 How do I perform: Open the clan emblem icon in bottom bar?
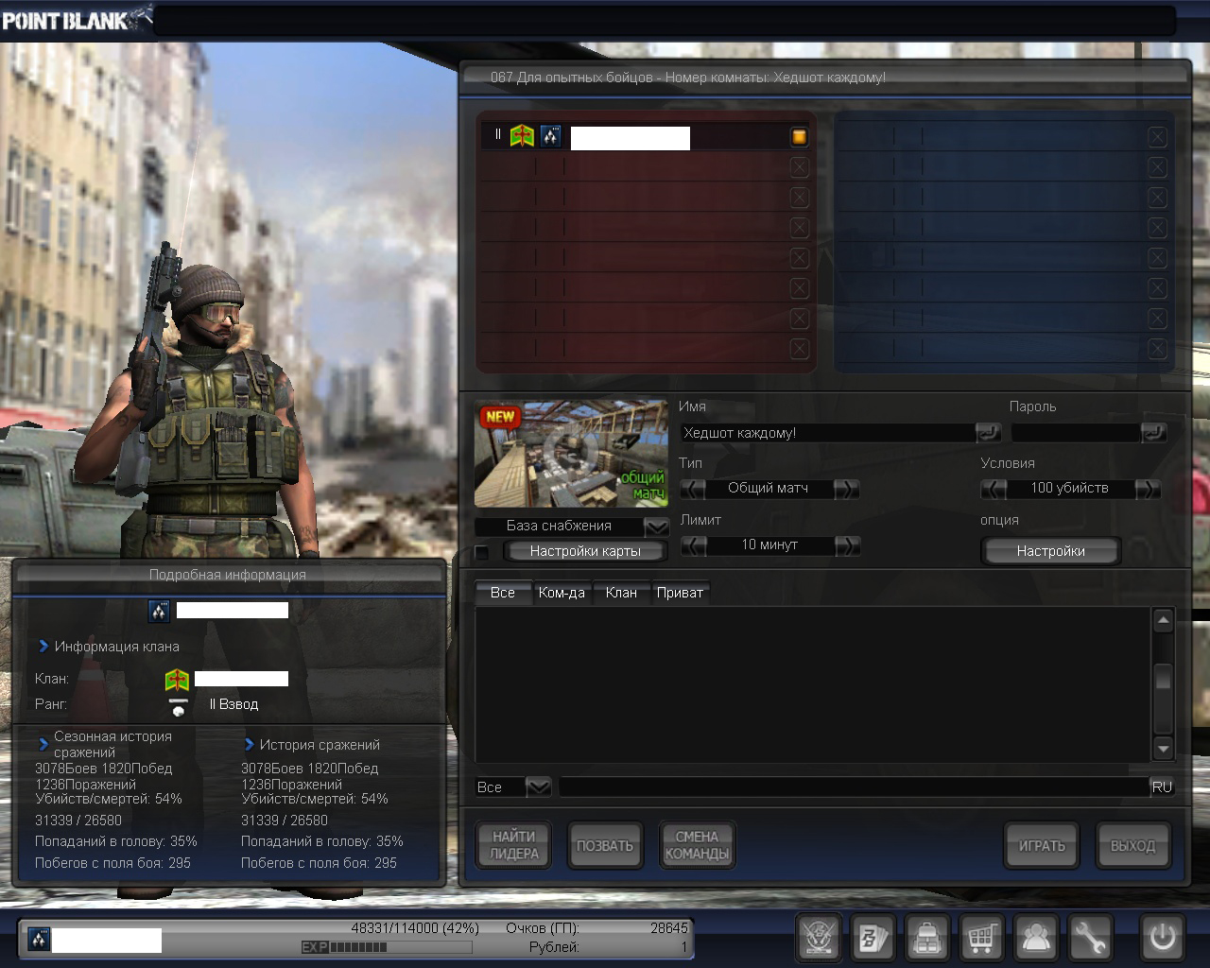(x=818, y=938)
